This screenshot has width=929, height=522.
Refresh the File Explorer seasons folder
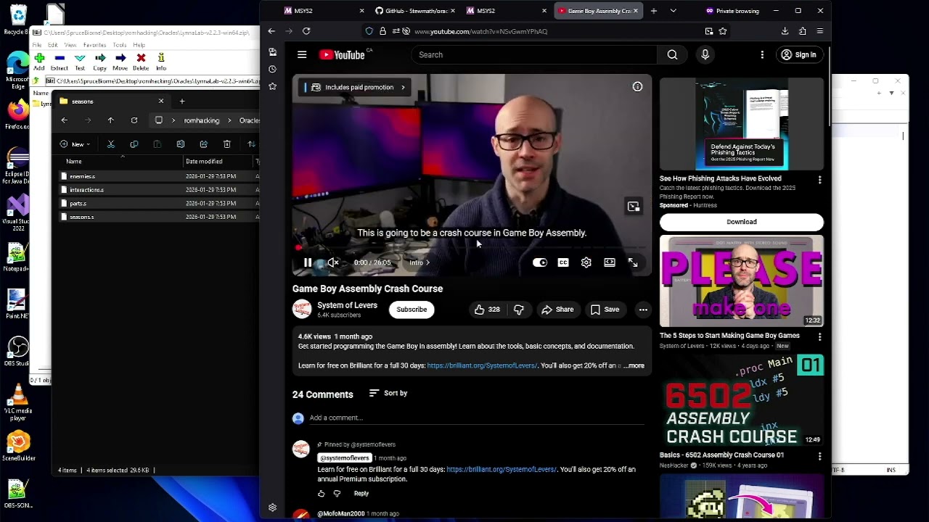tap(134, 120)
